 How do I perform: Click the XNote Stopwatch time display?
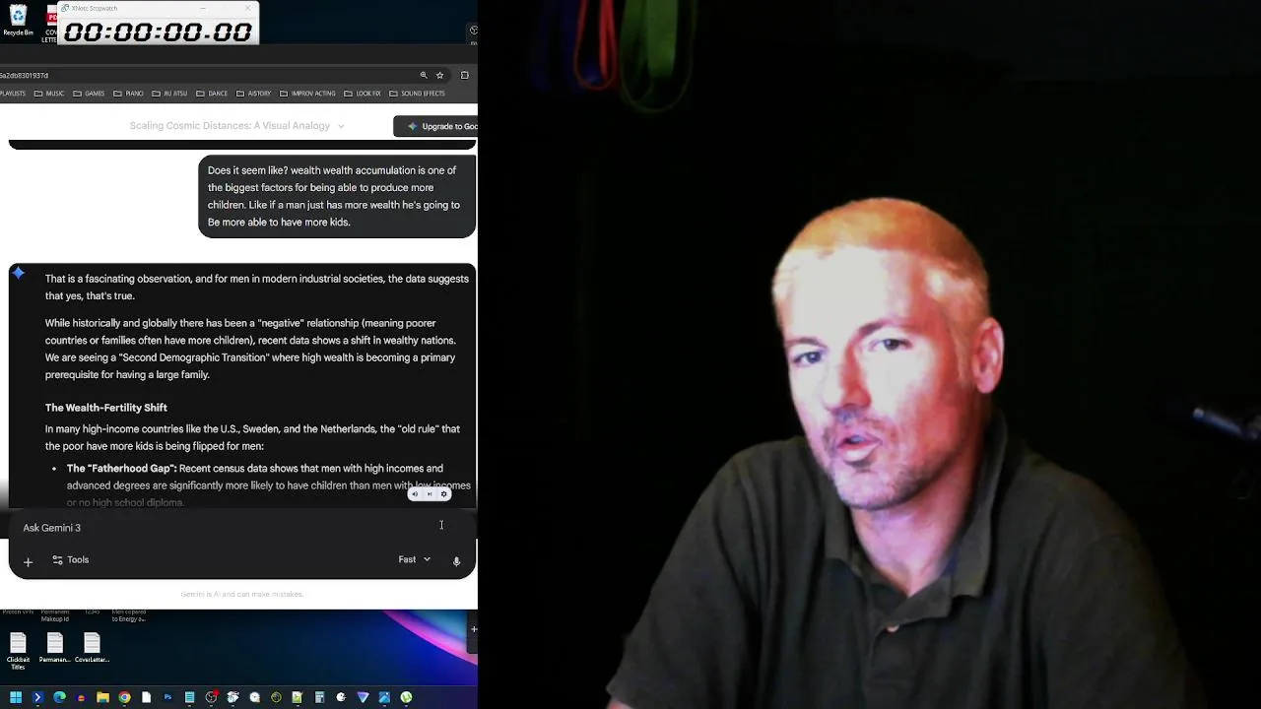click(158, 32)
